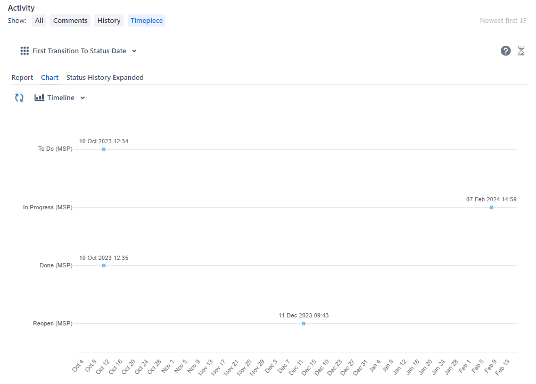The width and height of the screenshot is (536, 384).
Task: Select the Status History Expanded tab
Action: (x=104, y=77)
